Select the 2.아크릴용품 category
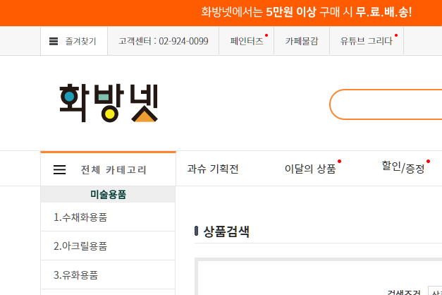 (109, 246)
